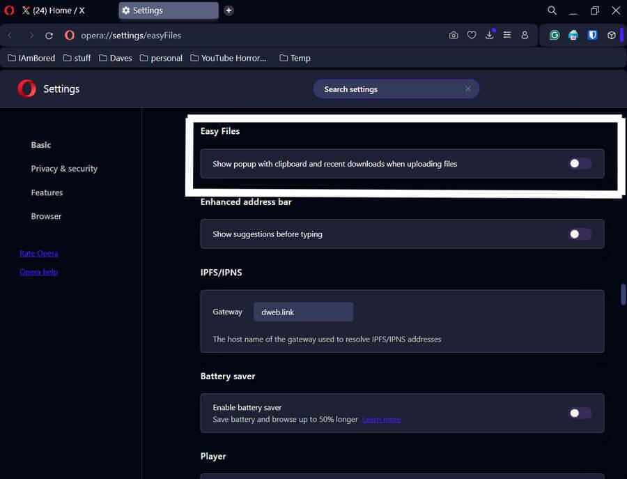
Task: Open the tab search magnifier icon
Action: 552,10
